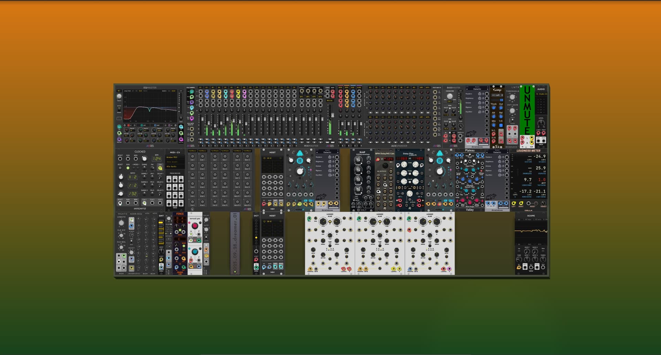The image size is (661, 355).
Task: Open the audio device selector on Audio module
Action: click(x=541, y=94)
